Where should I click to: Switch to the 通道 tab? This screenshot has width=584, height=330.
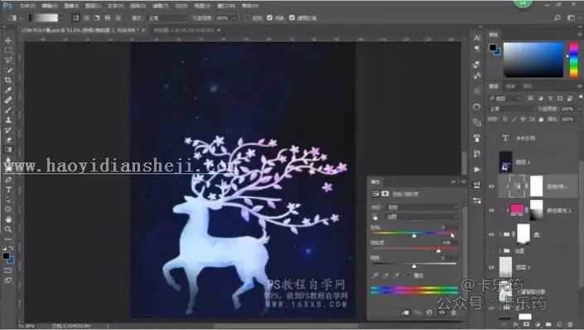pyautogui.click(x=510, y=86)
